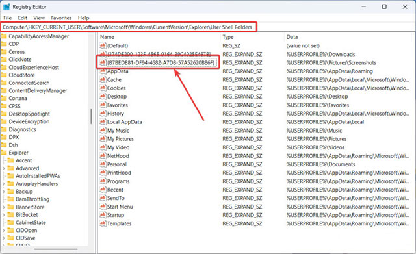416x254 pixels.
Task: Select the AutoInstalledPWAs subkey
Action: click(38, 176)
